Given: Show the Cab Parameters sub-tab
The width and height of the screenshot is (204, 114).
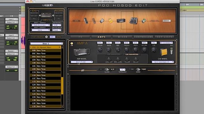Looking at the screenshot, I should click(x=132, y=54).
